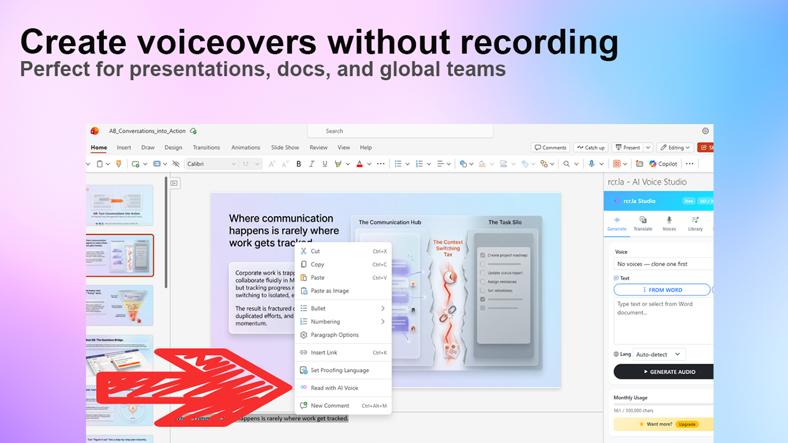This screenshot has width=788, height=443.
Task: Click the Shapes icon in ribbon
Action: [x=463, y=164]
